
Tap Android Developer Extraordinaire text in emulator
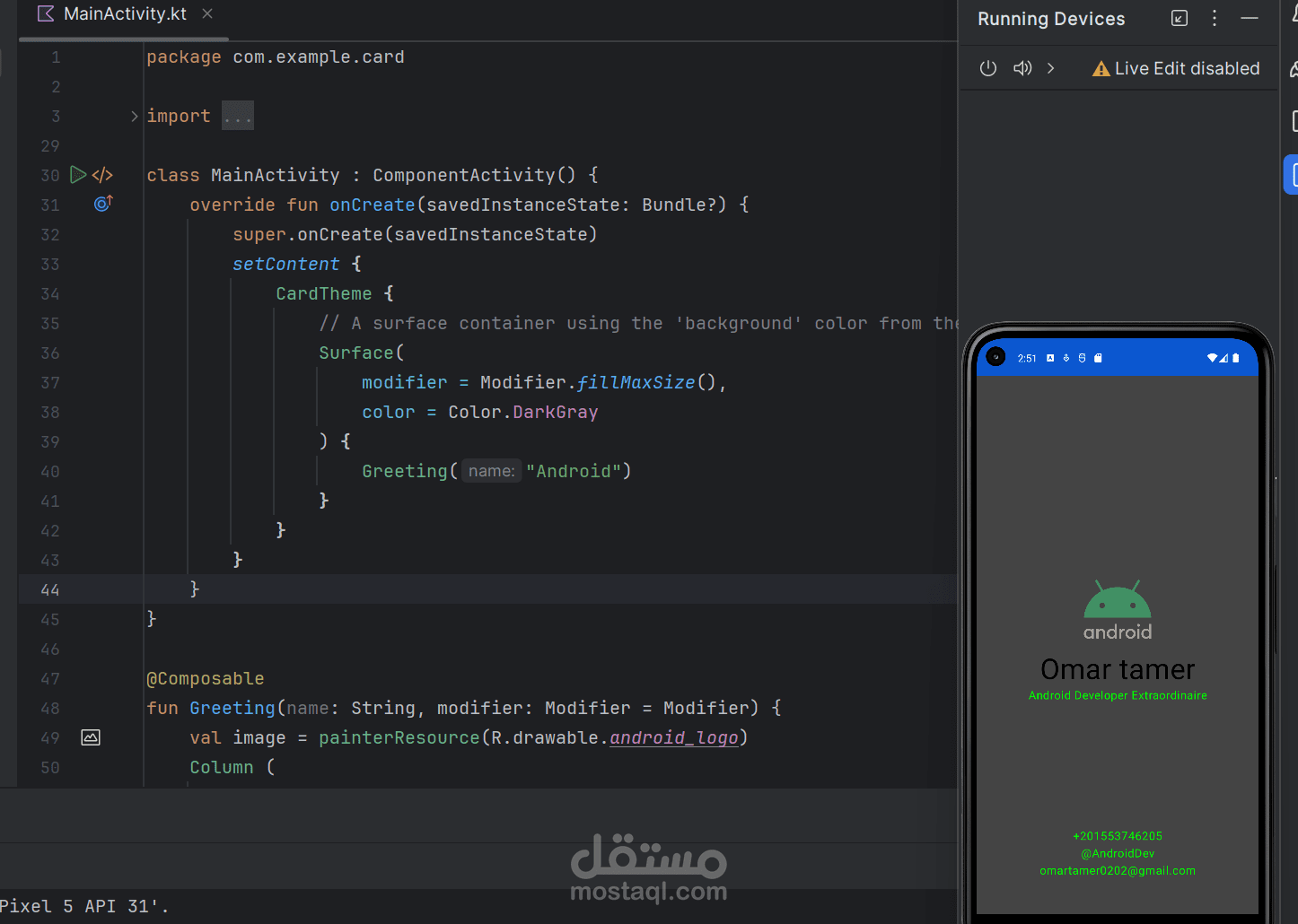1118,695
